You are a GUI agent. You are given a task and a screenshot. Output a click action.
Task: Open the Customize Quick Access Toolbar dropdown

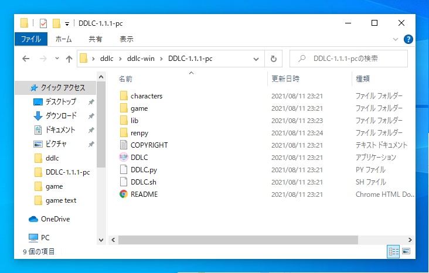click(x=67, y=24)
